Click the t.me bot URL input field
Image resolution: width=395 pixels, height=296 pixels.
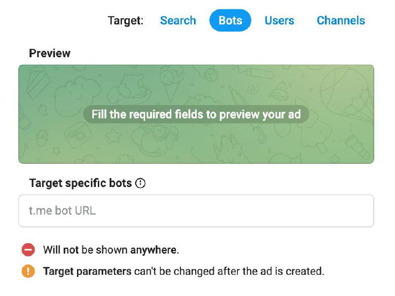point(196,211)
